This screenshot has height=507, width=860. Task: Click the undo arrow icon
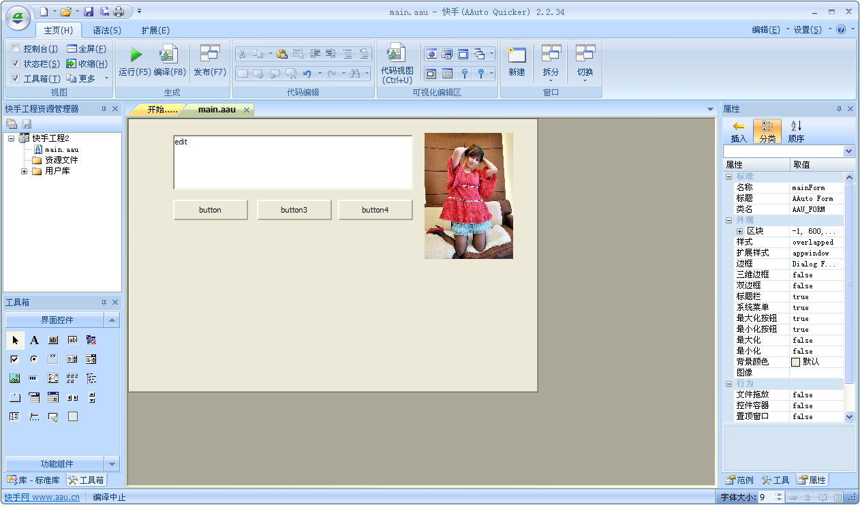[307, 74]
